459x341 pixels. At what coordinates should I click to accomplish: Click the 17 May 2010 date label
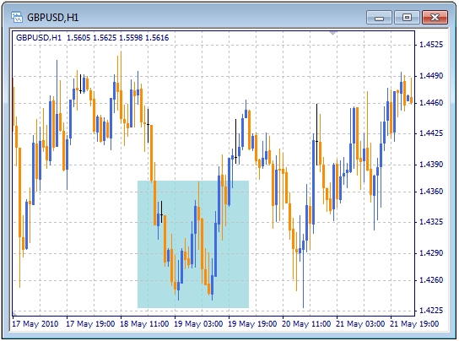[x=35, y=324]
